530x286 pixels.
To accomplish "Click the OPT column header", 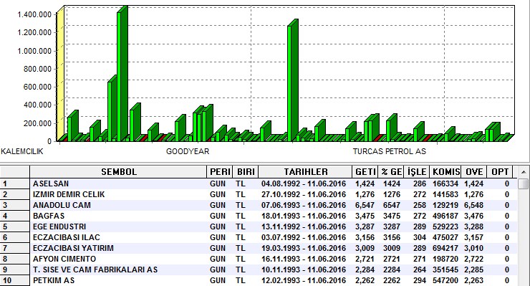I will pos(500,171).
